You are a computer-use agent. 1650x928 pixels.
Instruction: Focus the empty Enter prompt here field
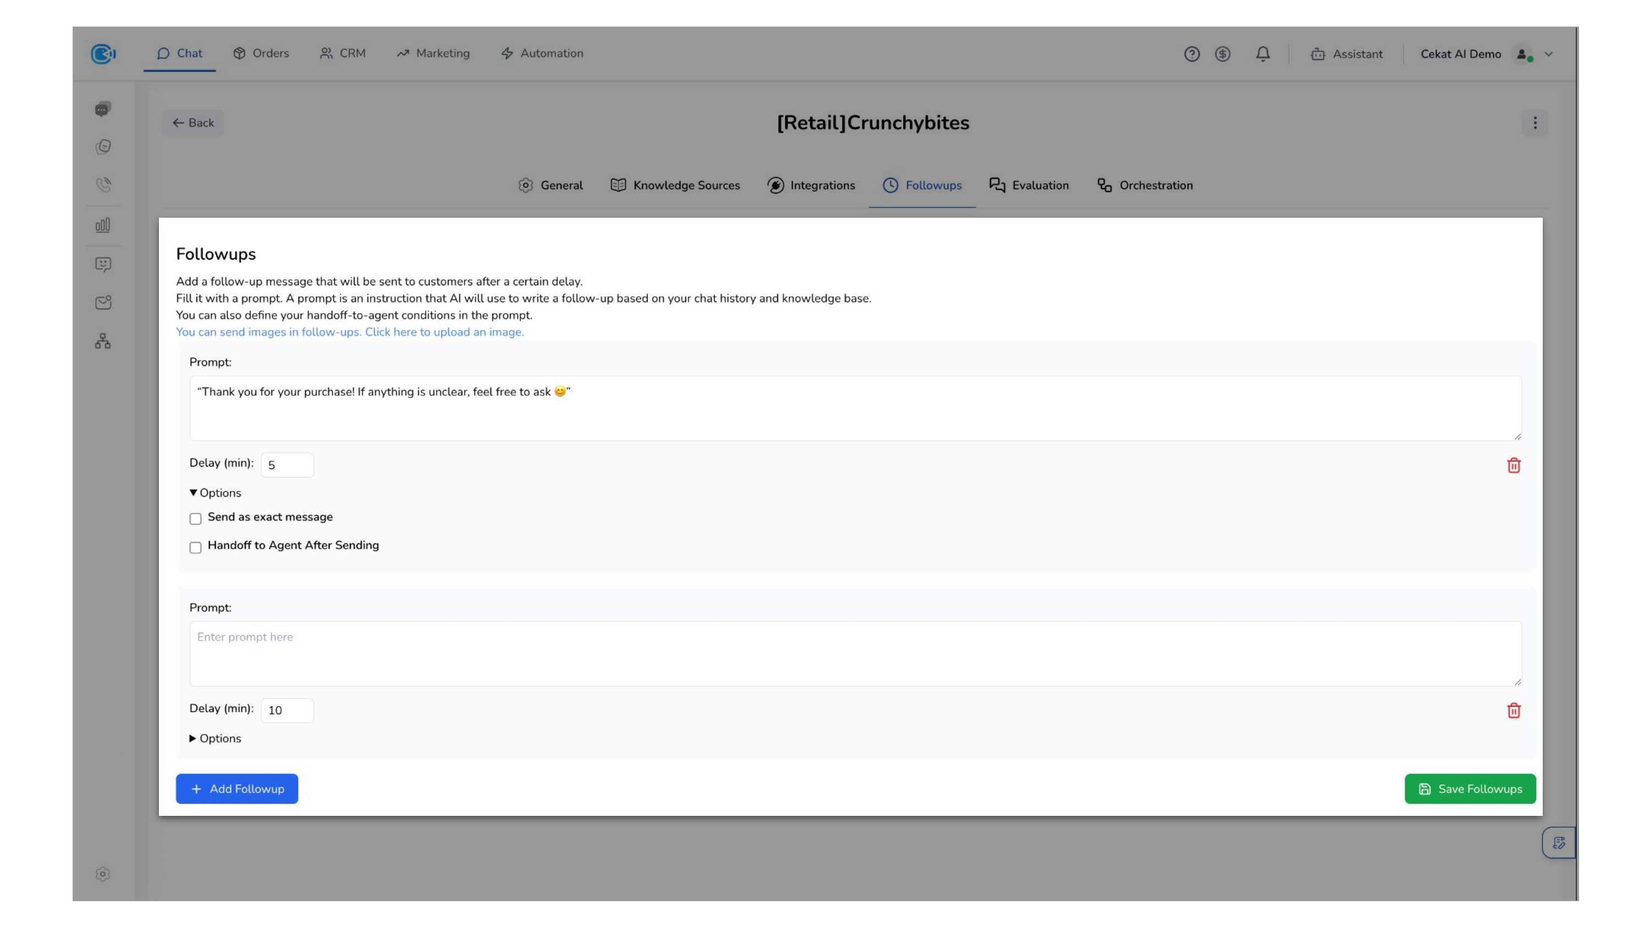pos(855,654)
